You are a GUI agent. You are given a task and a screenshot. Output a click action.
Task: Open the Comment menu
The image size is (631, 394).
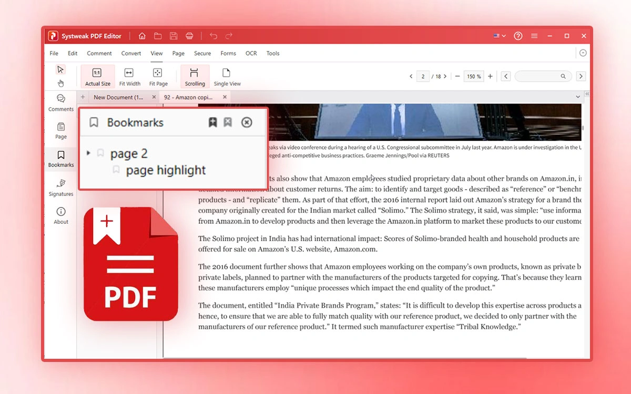point(99,53)
